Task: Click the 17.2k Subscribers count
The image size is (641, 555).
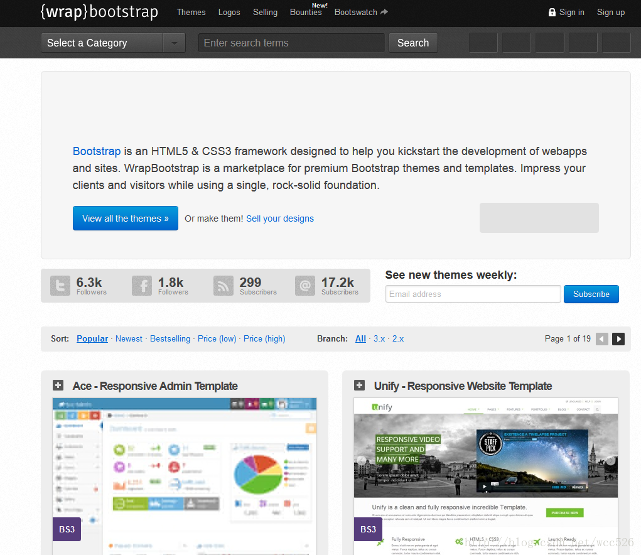Action: (x=340, y=286)
